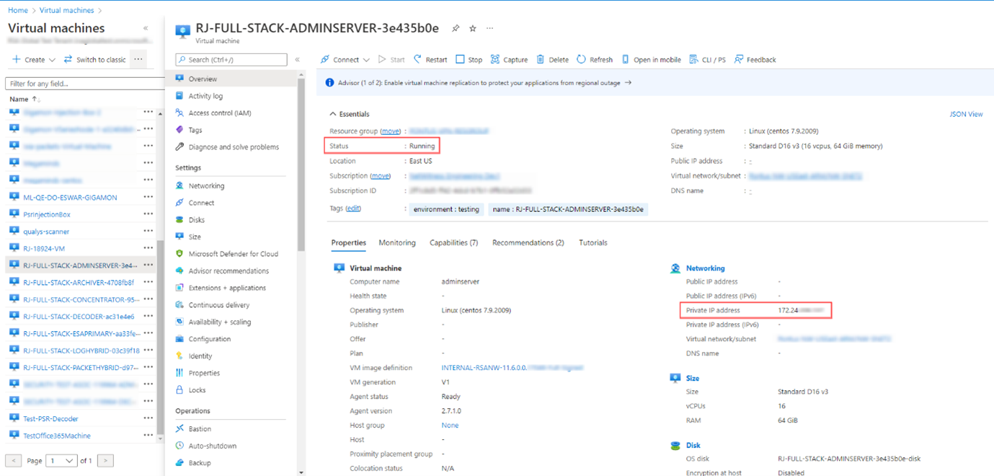Screen dimensions: 994x476
Task: View the resource in JSON View
Action: click(966, 113)
